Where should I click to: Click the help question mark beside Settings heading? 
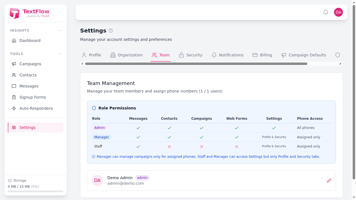(111, 31)
